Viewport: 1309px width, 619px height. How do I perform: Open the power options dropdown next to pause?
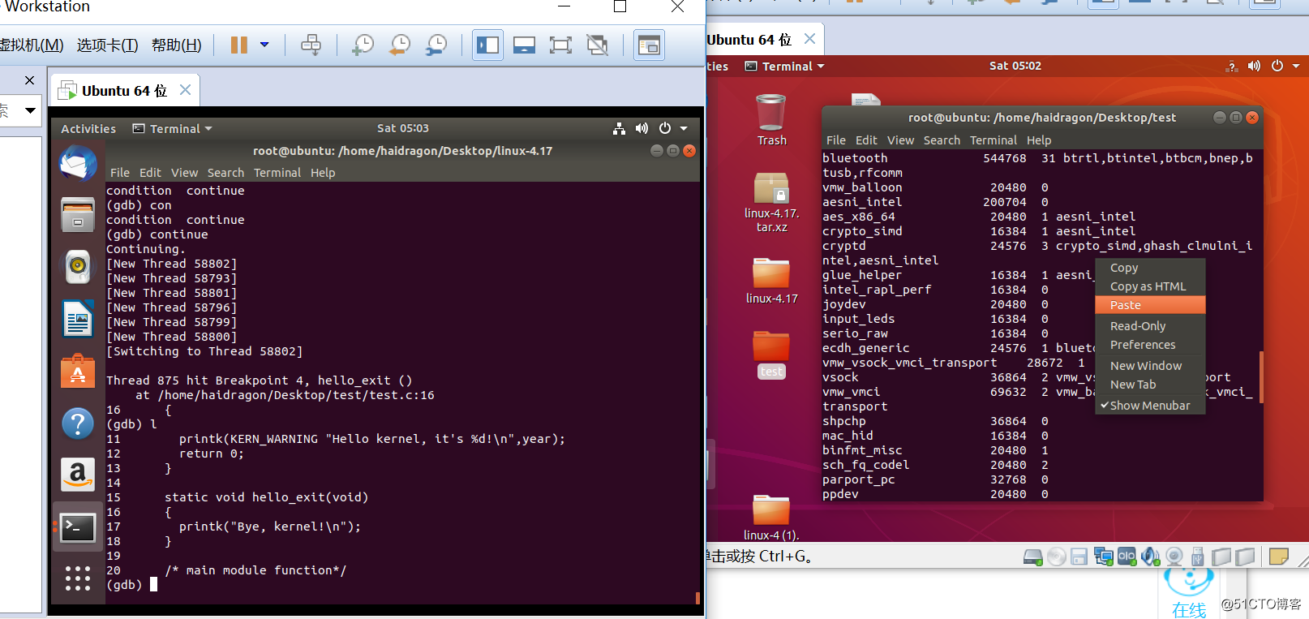tap(264, 45)
